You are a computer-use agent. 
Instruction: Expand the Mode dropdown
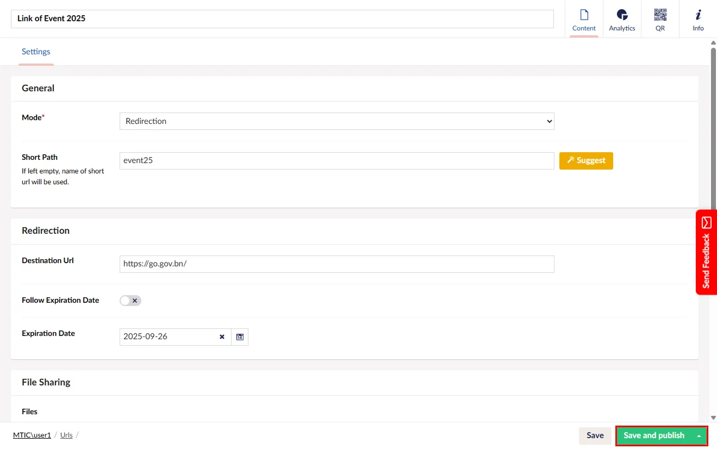point(336,121)
